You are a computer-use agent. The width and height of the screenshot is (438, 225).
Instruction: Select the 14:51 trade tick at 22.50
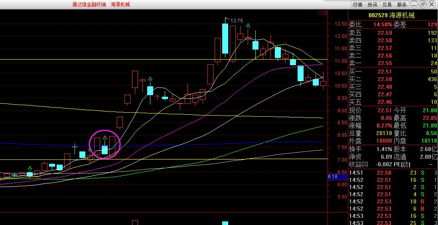tap(393, 173)
